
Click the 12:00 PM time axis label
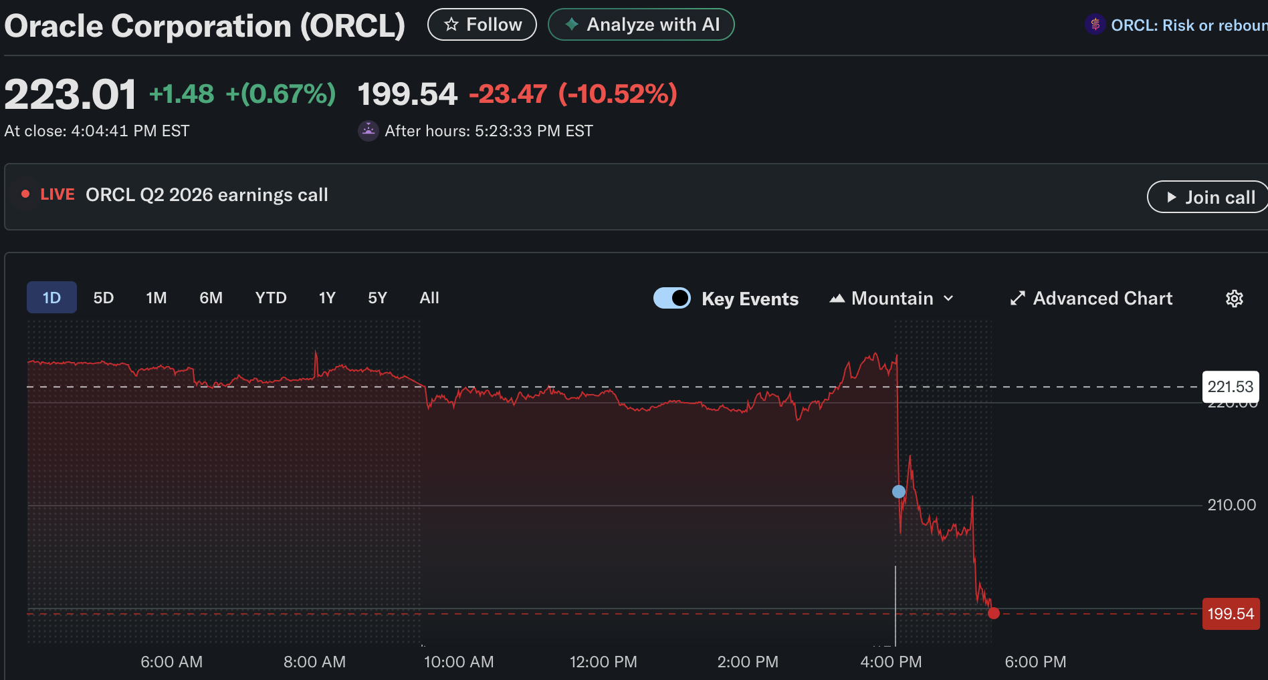[x=603, y=662]
